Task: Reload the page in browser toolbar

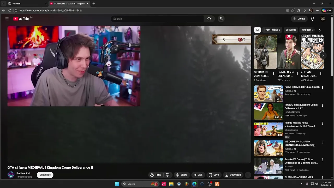Action: click(x=10, y=10)
